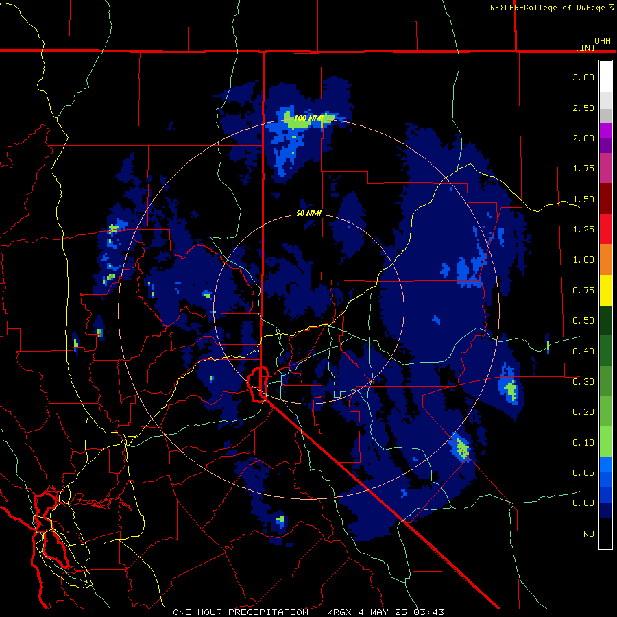Click the 0.00 legend value

pyautogui.click(x=583, y=503)
